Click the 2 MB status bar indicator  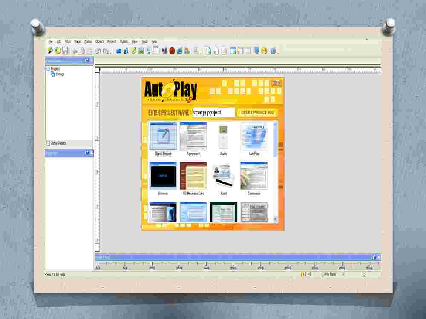(x=306, y=274)
